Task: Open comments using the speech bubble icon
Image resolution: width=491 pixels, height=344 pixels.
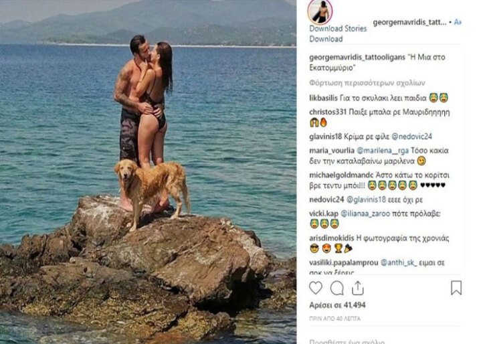Action: (x=337, y=288)
